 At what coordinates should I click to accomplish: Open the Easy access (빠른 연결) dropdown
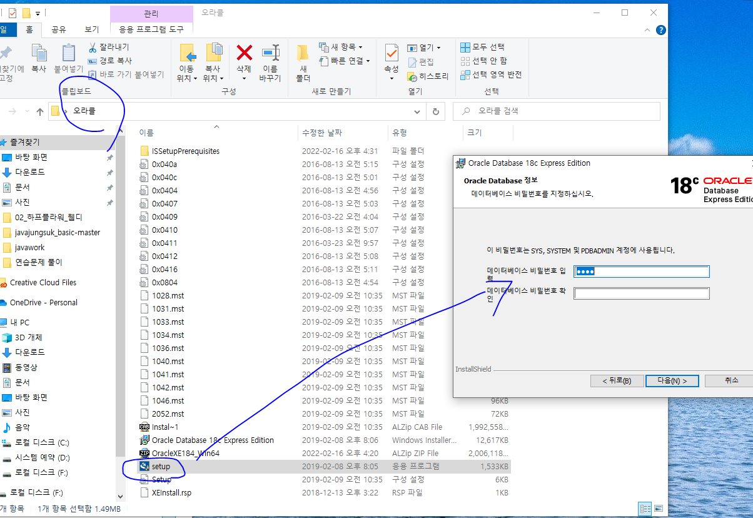click(345, 61)
